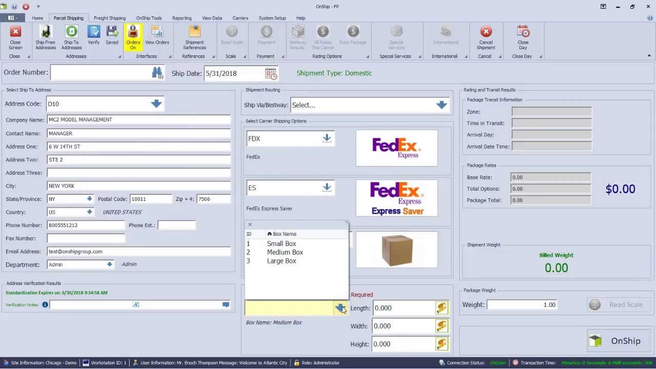
Task: Open the OnShip Tools tab
Action: [149, 18]
